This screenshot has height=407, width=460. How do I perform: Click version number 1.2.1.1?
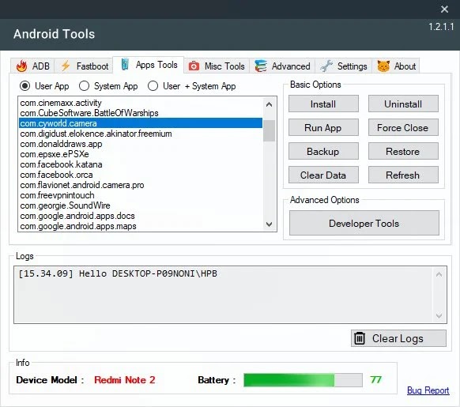pos(441,27)
